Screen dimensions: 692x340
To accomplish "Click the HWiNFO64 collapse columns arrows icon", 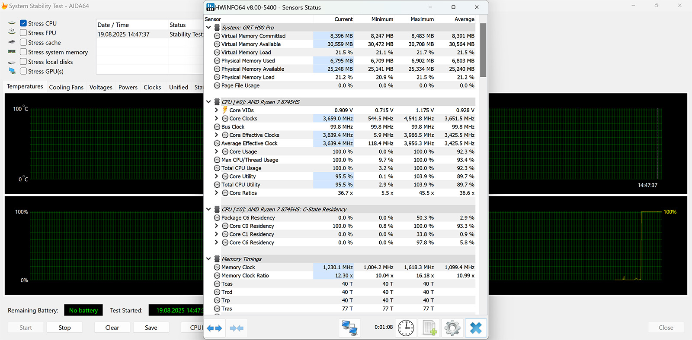I will (x=237, y=328).
